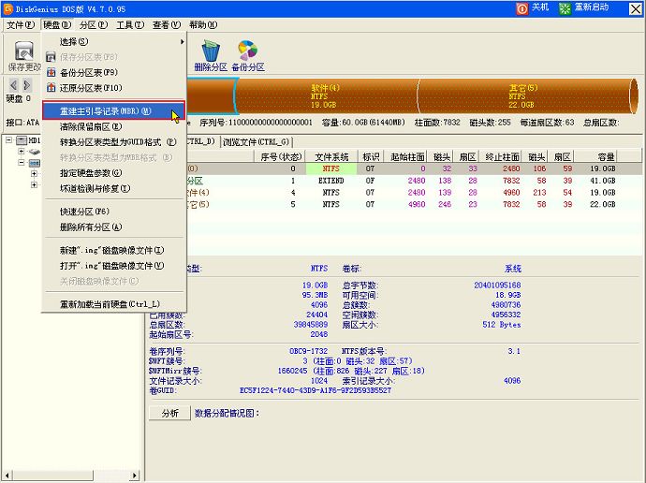Select 重建主引导记录(MBR) menu item
This screenshot has height=483, width=646.
click(x=105, y=111)
